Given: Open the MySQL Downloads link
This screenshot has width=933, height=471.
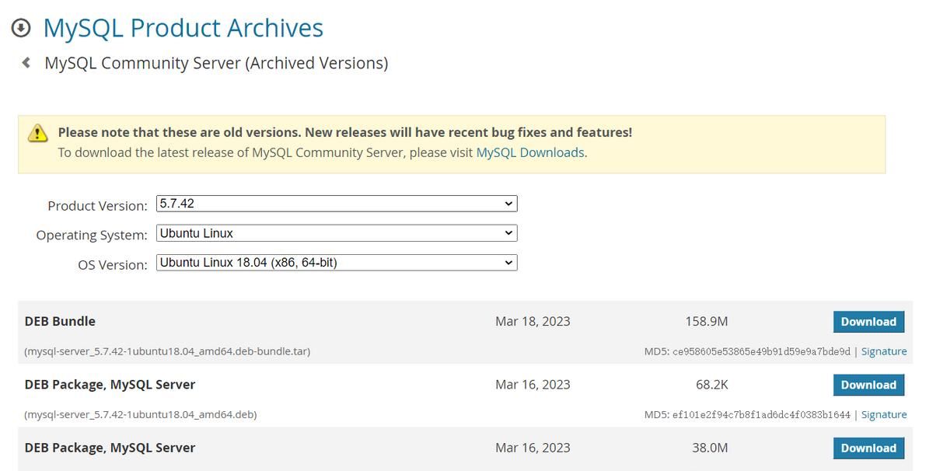Looking at the screenshot, I should tap(530, 152).
